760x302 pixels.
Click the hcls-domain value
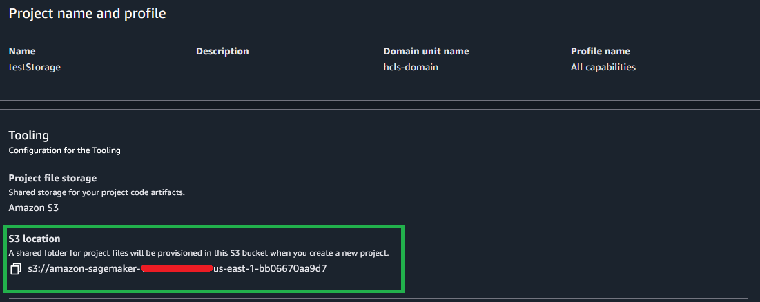coord(411,67)
